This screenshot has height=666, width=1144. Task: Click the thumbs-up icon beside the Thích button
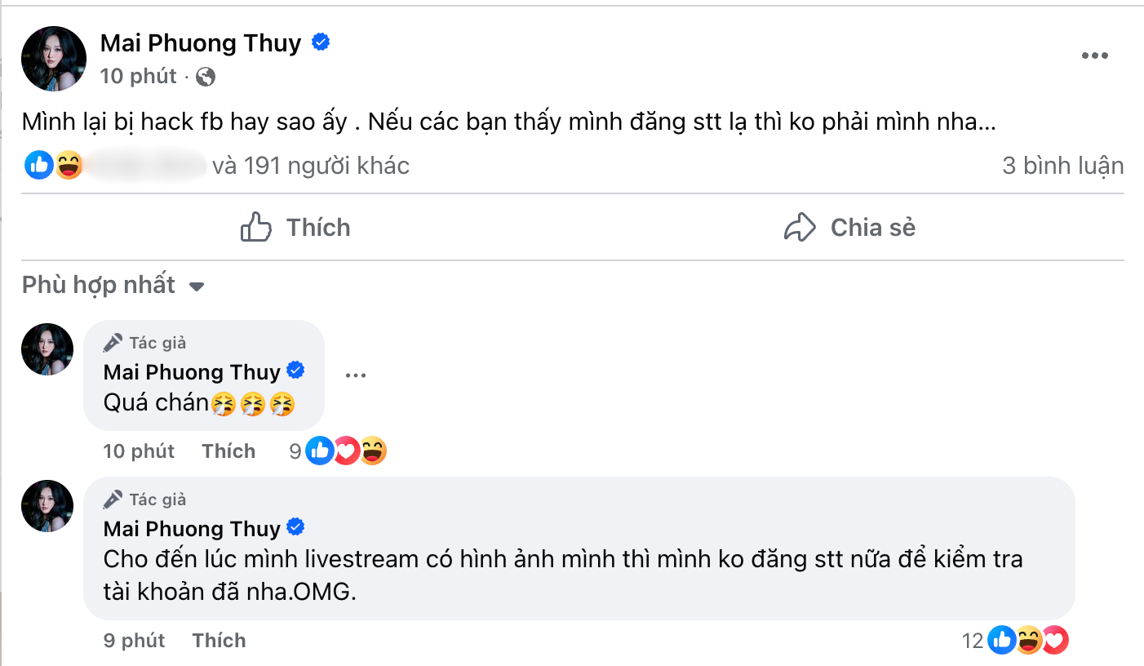256,228
